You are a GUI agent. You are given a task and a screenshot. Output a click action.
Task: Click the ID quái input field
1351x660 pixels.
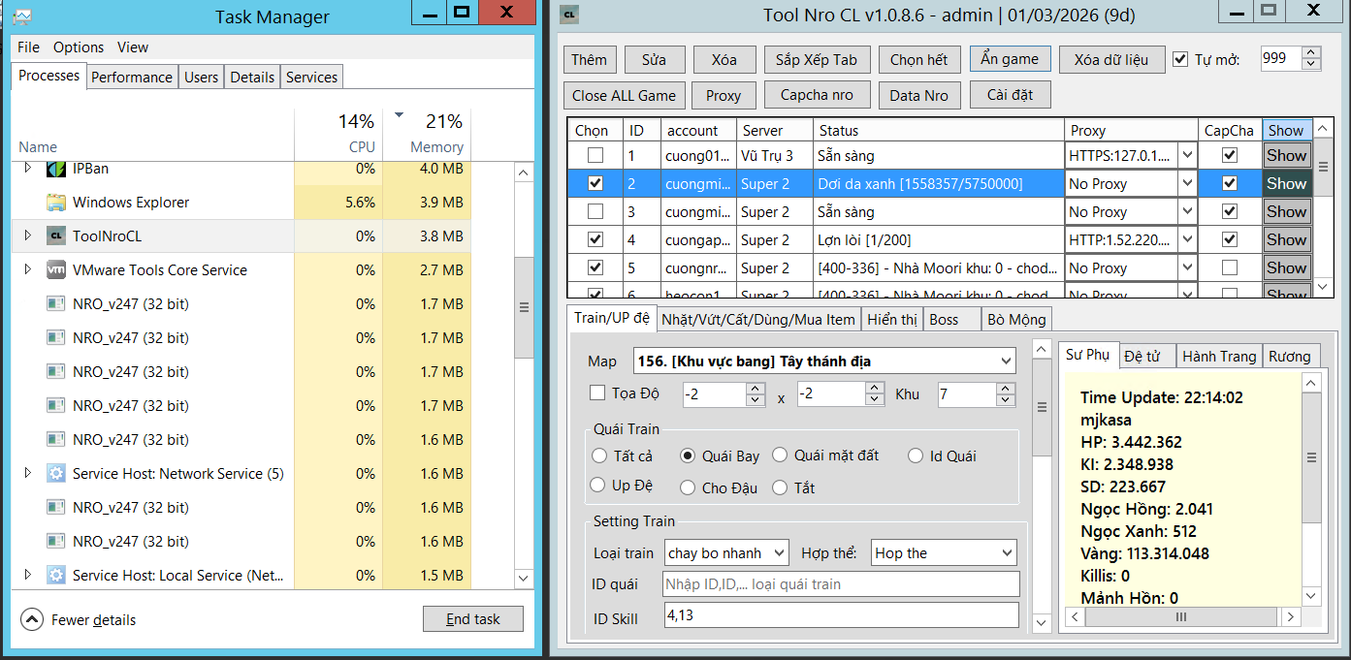click(x=841, y=584)
